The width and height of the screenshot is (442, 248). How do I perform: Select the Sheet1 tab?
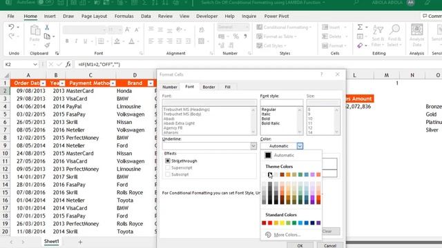tap(51, 242)
